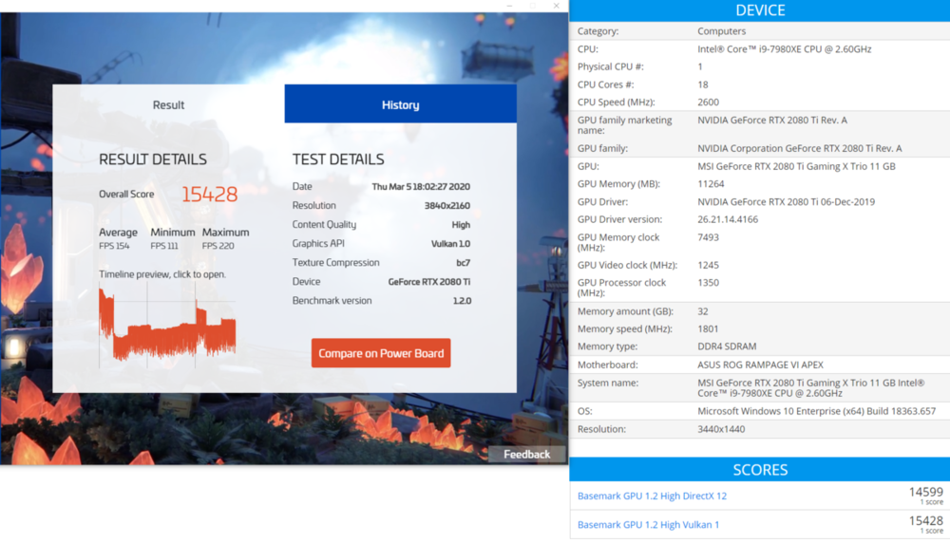Click the Graphics API Vulkan 1.0 value

[450, 243]
